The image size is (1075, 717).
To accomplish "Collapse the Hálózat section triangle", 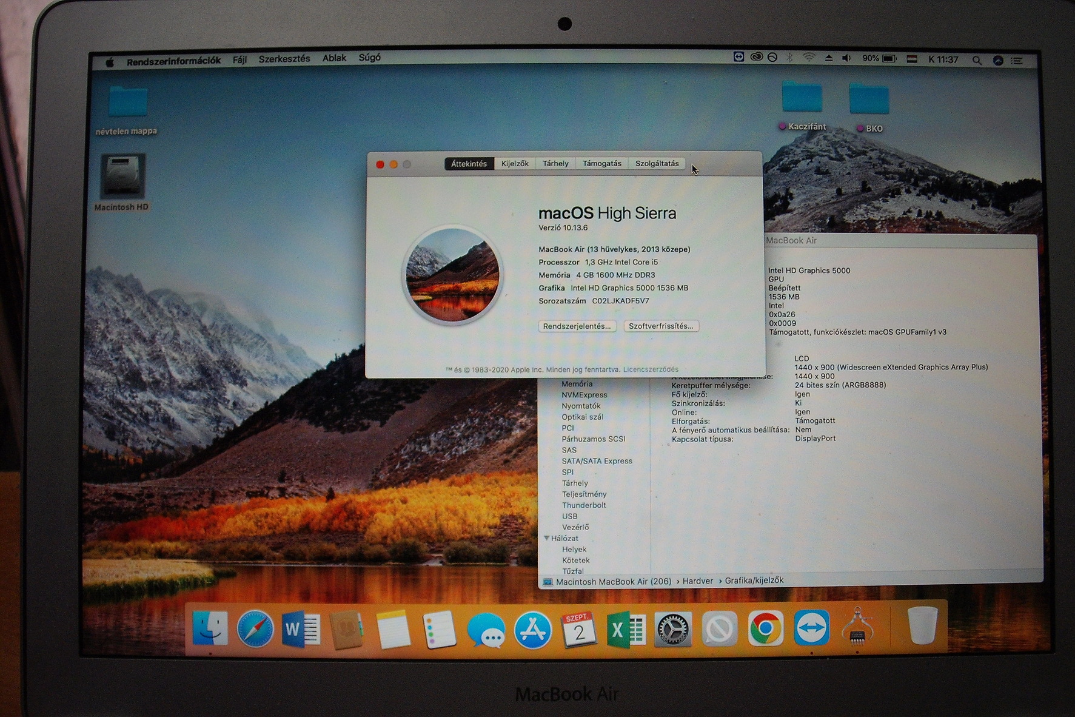I will click(x=546, y=538).
